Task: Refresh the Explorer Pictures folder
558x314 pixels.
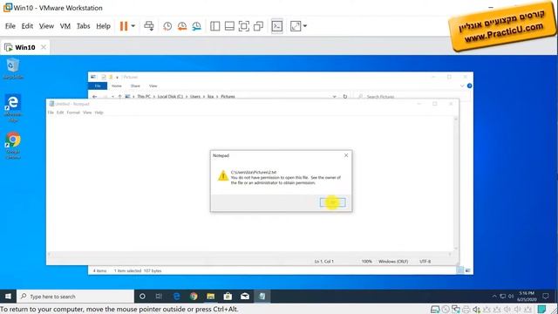Action: 345,97
